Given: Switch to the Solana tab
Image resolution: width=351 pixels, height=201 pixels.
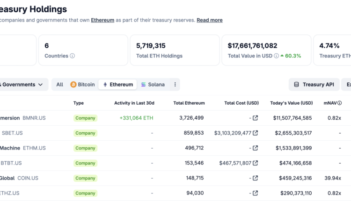Looking at the screenshot, I should coord(153,85).
